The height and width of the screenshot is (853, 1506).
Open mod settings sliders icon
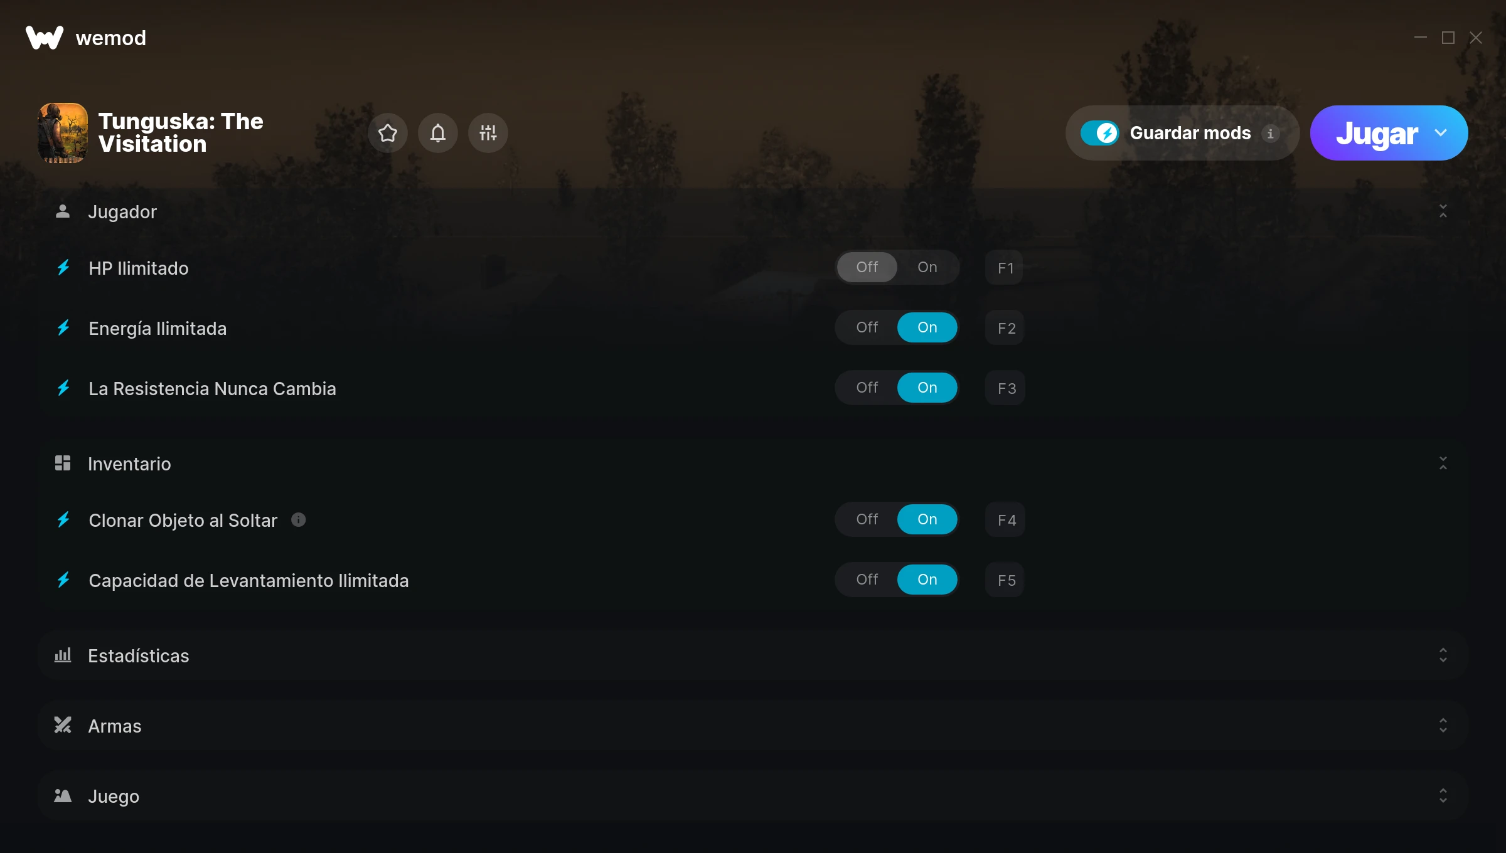coord(488,133)
